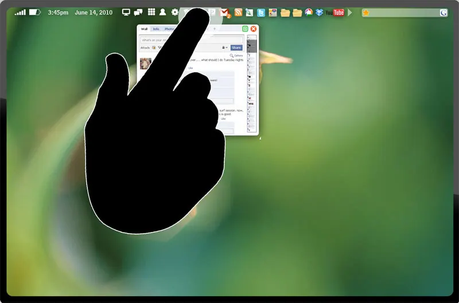Viewport: 459px width, 303px height.
Task: Open the desktop monitor icon
Action: tap(126, 12)
